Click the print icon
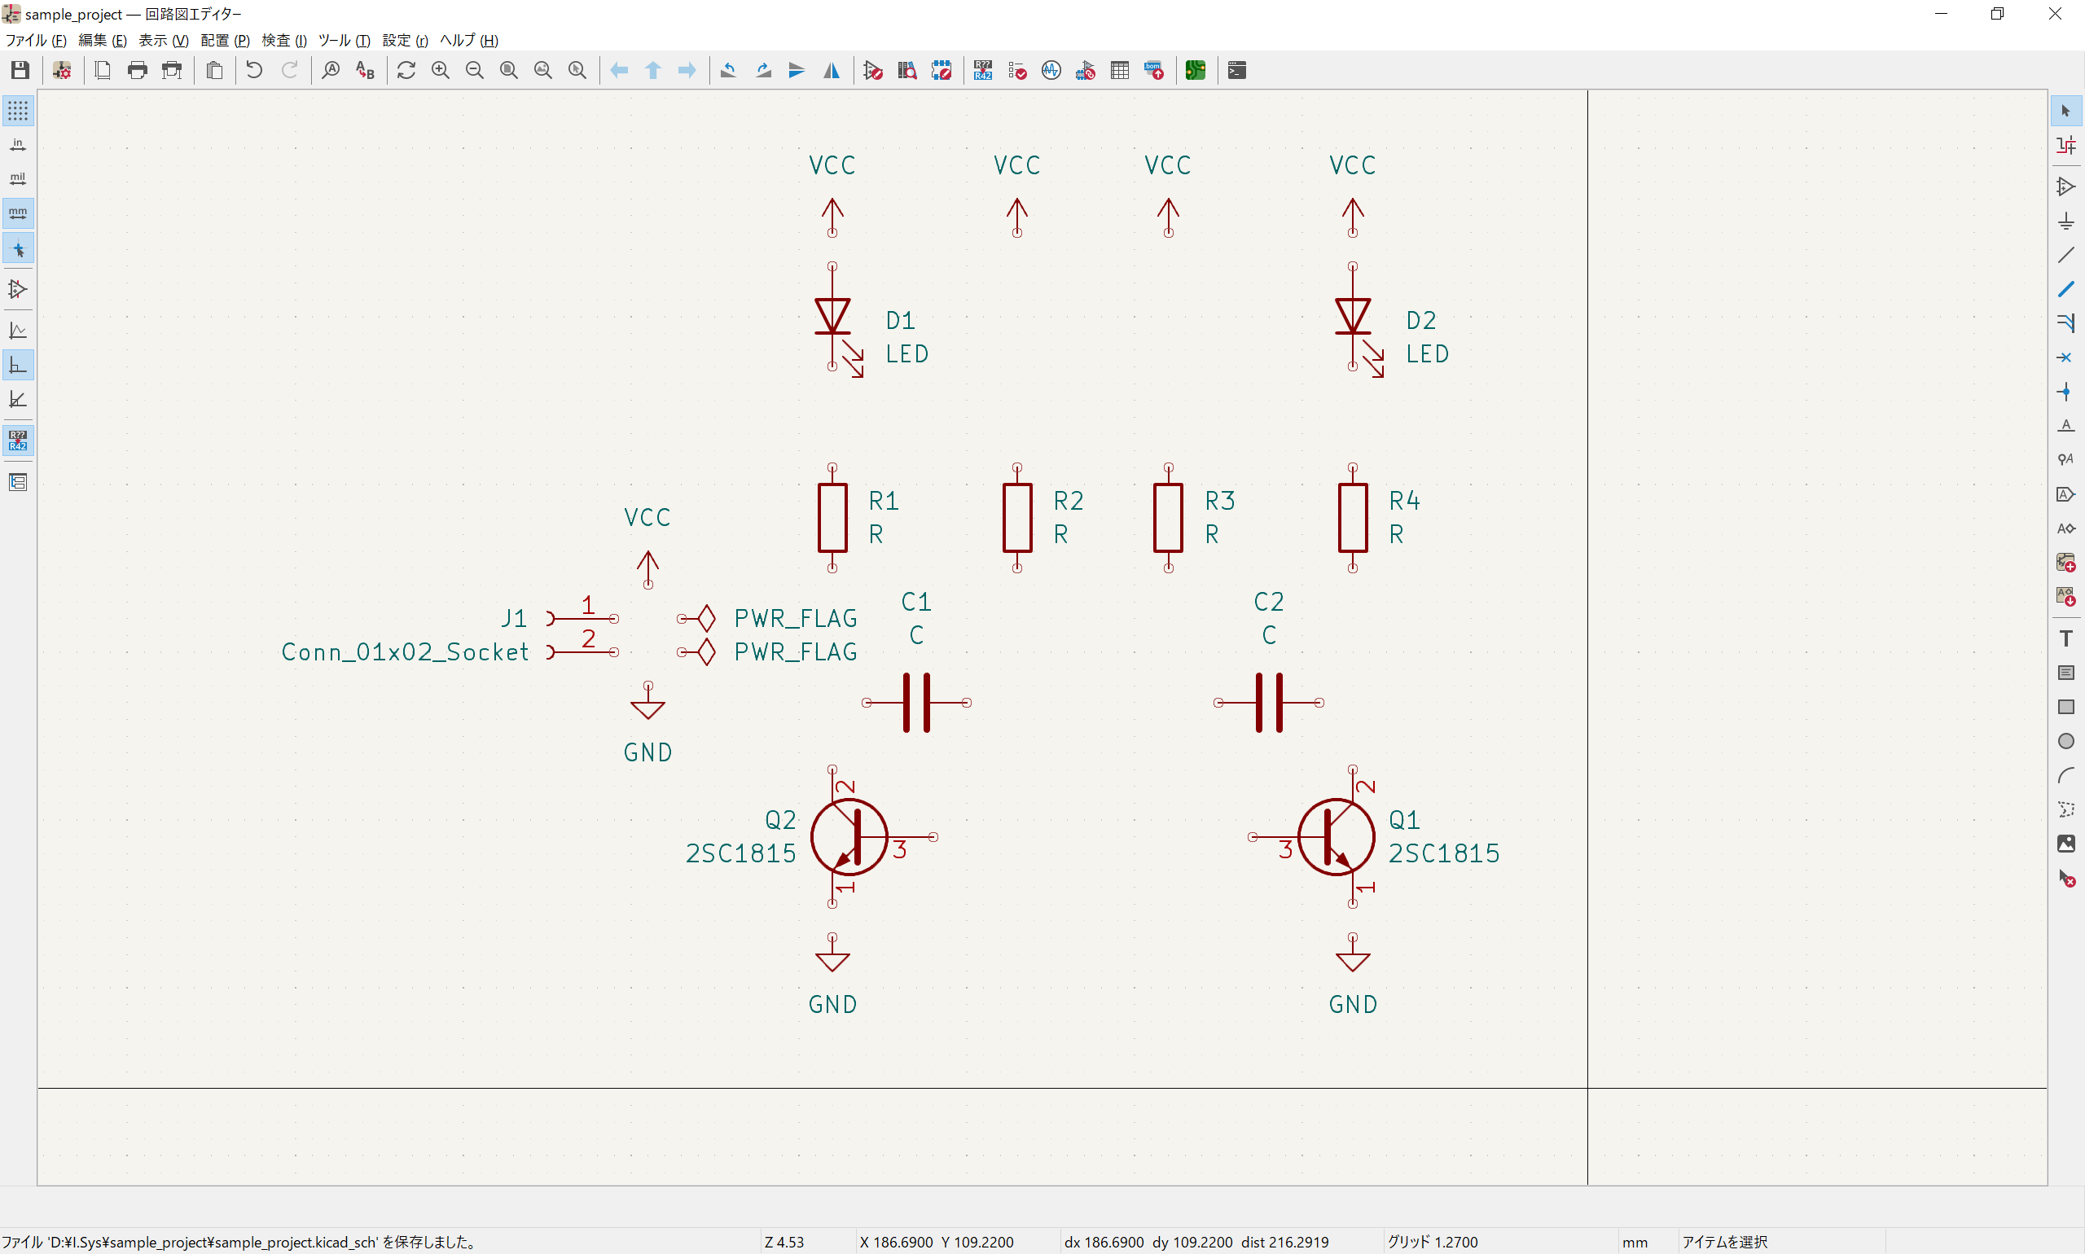Viewport: 2085px width, 1254px height. (x=138, y=70)
